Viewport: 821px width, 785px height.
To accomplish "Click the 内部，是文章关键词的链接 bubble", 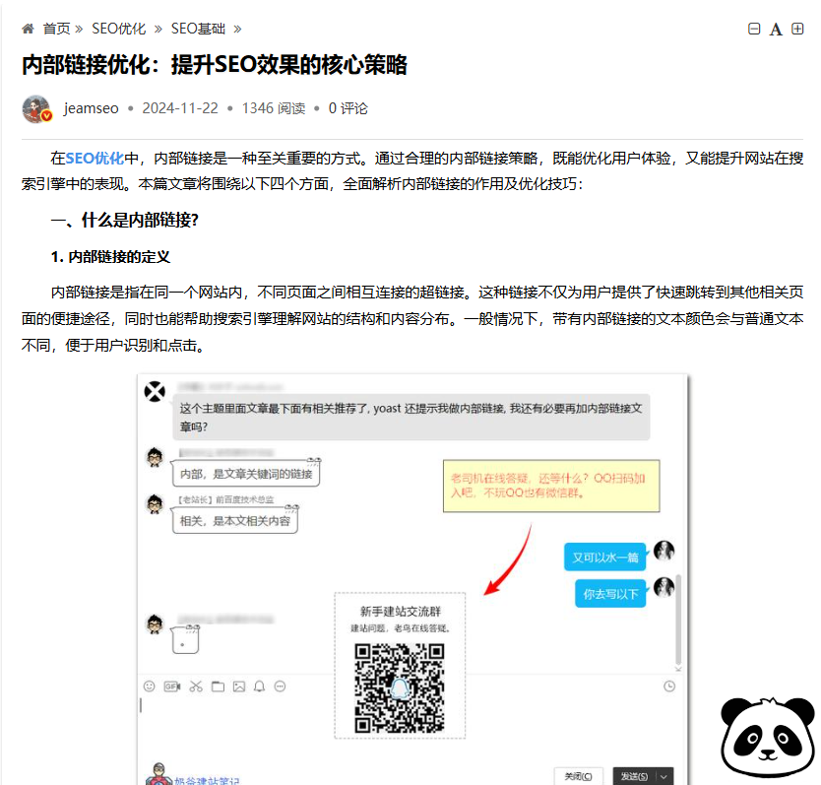I will coord(246,474).
